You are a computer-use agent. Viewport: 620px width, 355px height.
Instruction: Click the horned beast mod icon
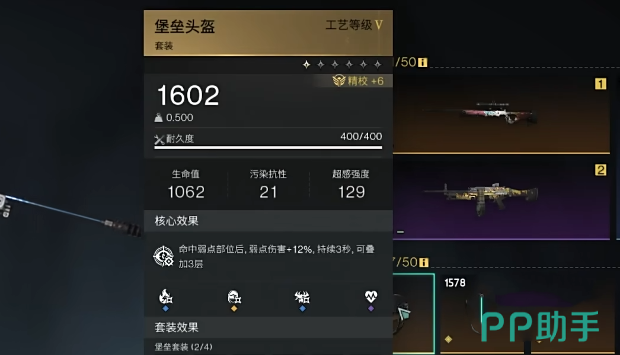[302, 296]
